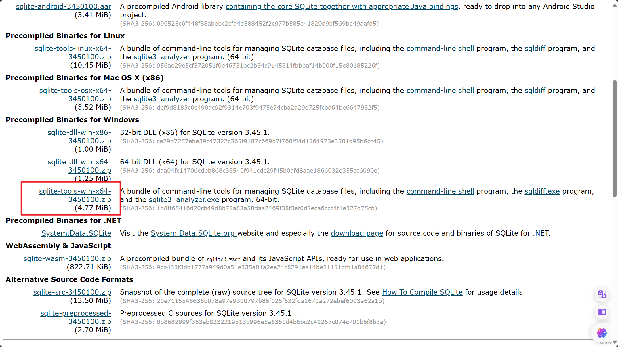618x347 pixels.
Task: Click the sqldiff program link
Action: point(535,48)
